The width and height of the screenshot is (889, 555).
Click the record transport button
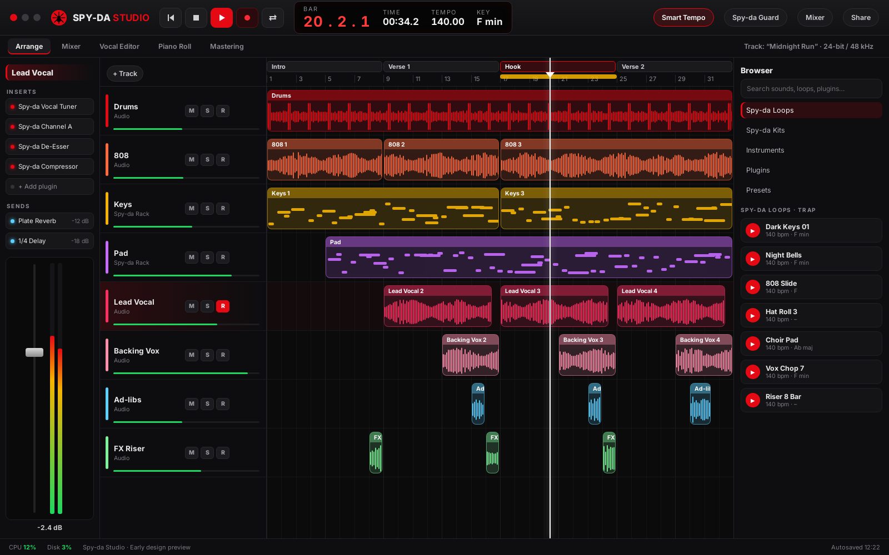click(x=247, y=18)
